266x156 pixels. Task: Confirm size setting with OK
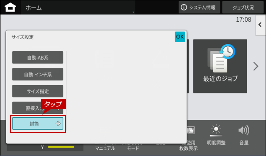tap(180, 37)
